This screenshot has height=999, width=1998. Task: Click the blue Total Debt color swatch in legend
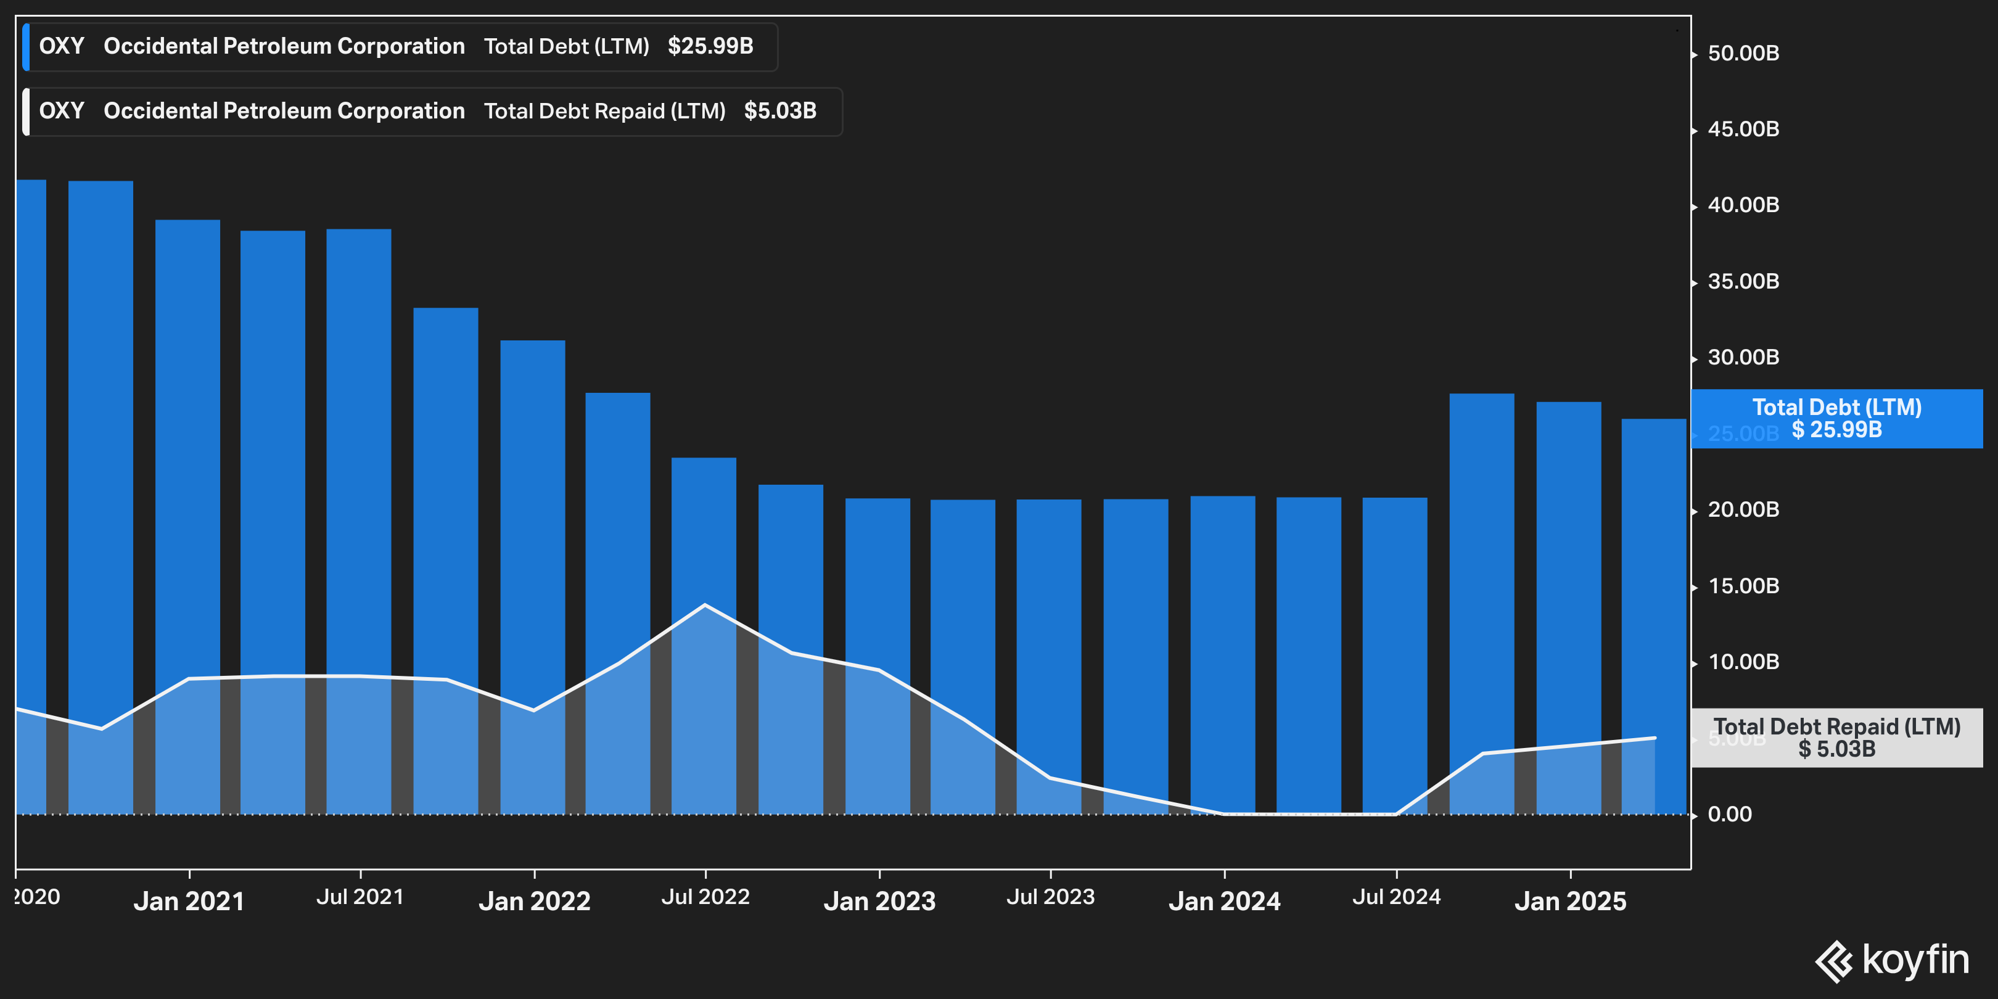pos(27,47)
